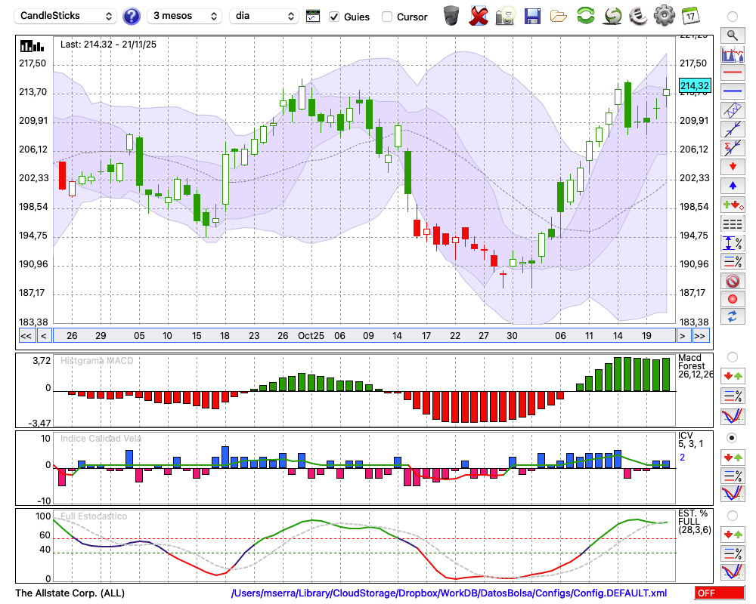Click the << rewind timeline button

26,336
